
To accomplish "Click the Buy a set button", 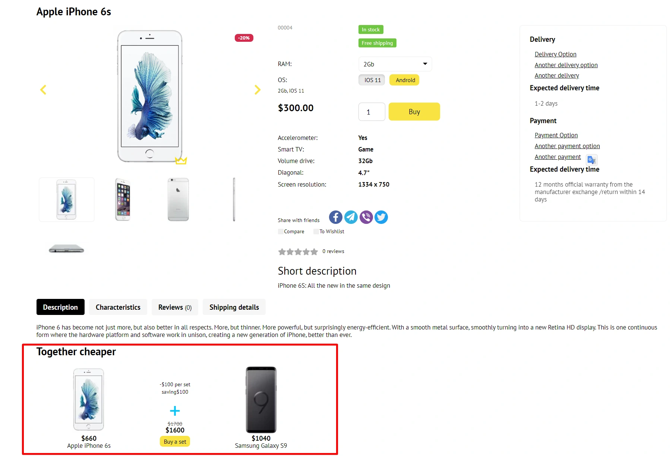I will (x=175, y=441).
